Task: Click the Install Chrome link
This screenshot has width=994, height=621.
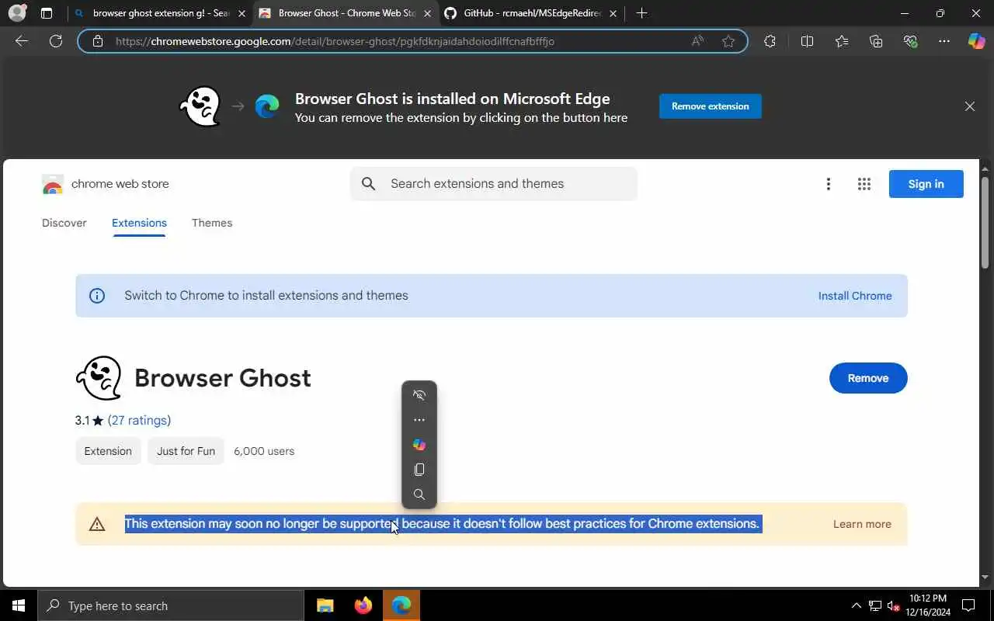Action: tap(855, 296)
